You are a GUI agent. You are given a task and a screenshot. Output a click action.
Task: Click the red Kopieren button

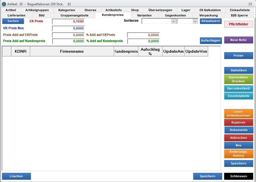(x=238, y=122)
